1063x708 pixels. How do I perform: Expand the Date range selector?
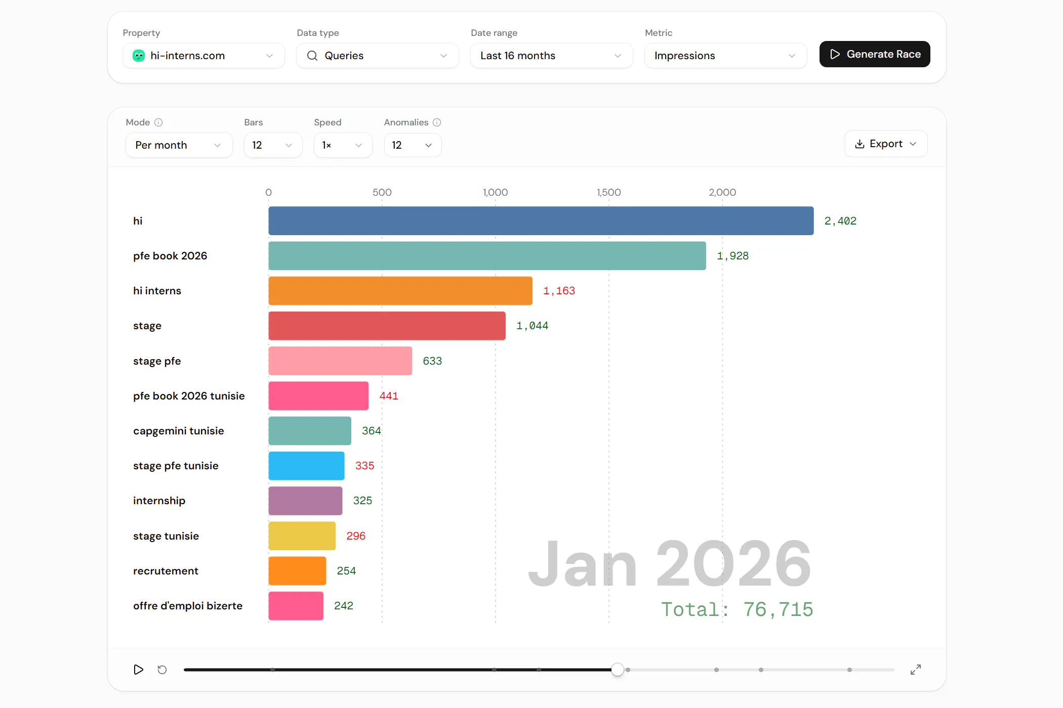point(552,56)
